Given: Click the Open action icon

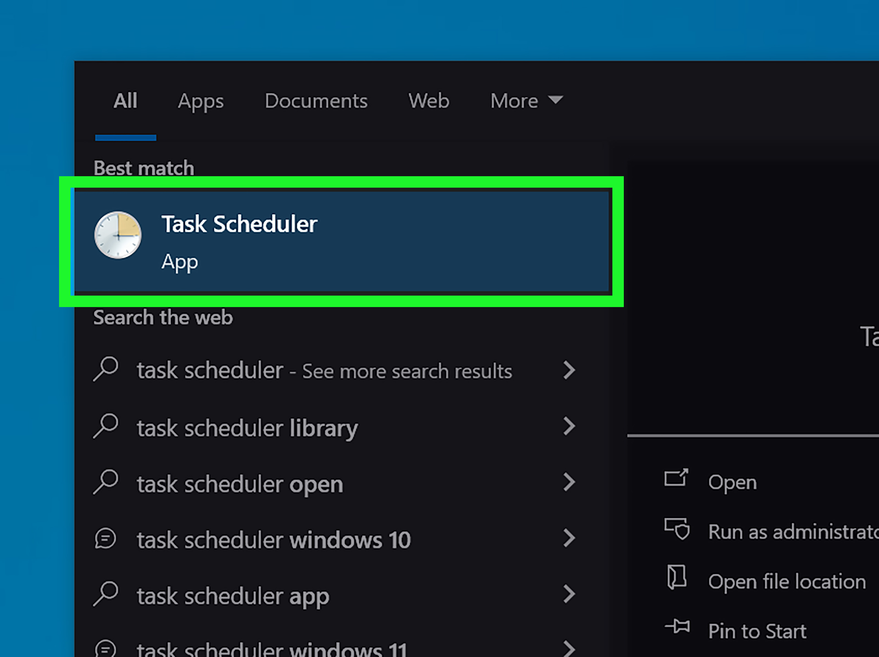Looking at the screenshot, I should 676,478.
